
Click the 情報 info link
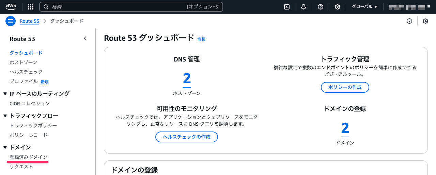point(201,39)
